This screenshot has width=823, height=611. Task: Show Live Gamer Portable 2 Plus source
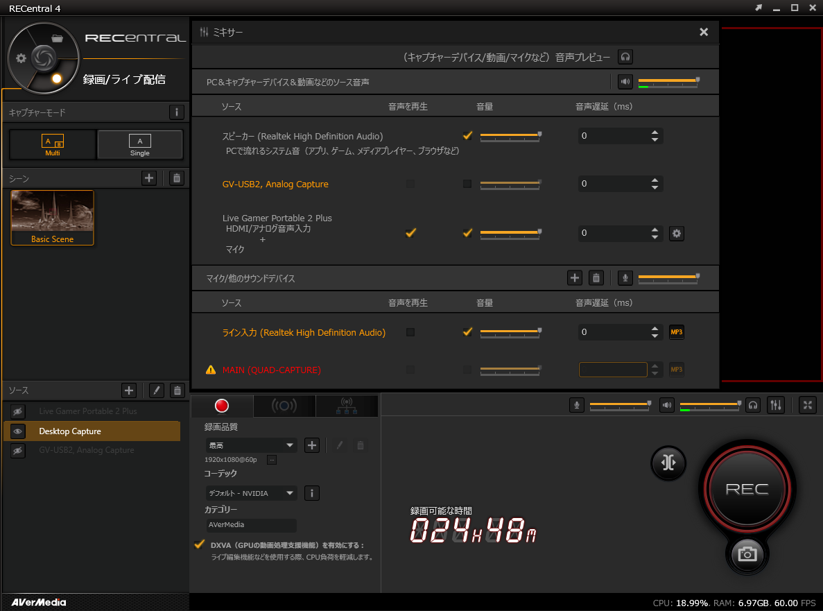(17, 411)
